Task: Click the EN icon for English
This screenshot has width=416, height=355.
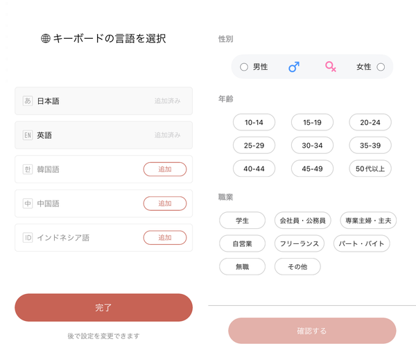Action: click(28, 135)
